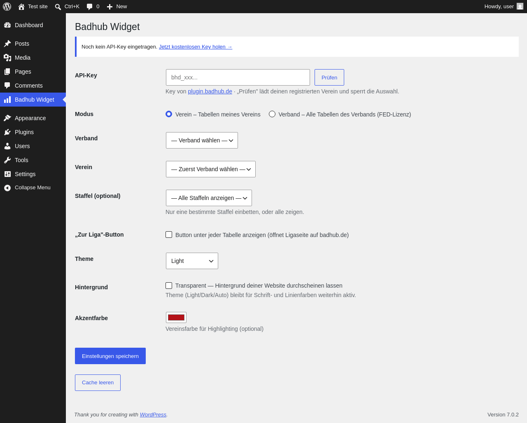Open the Verband wählen dropdown

coord(202,140)
